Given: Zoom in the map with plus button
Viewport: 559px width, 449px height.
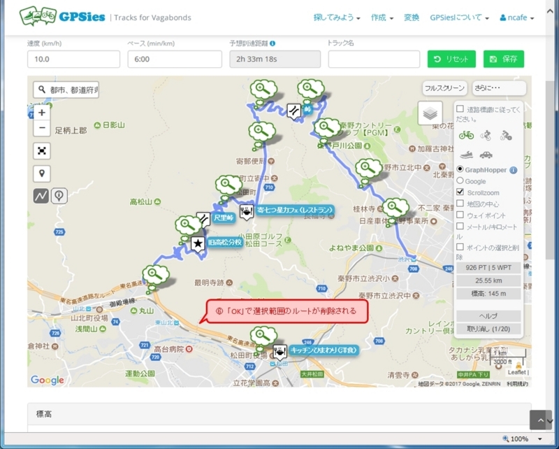Looking at the screenshot, I should (x=42, y=113).
